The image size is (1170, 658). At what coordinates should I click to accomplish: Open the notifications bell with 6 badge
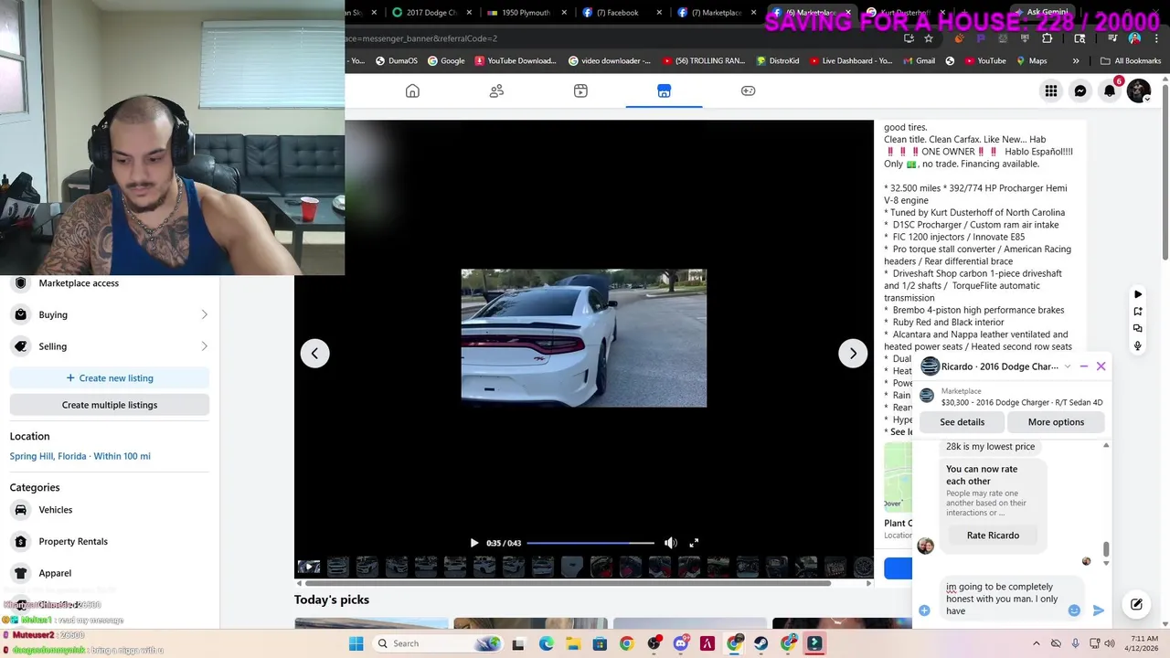point(1110,90)
